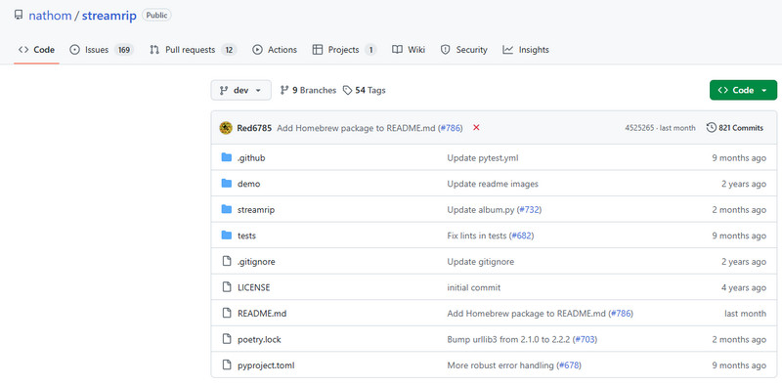Click the 169 issues counter badge
Image resolution: width=782 pixels, height=385 pixels.
(124, 50)
